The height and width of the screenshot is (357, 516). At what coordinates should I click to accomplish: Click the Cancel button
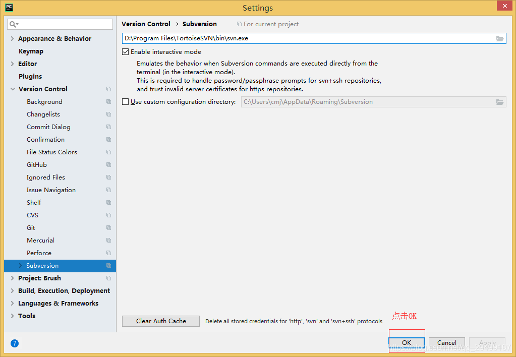[x=446, y=342]
